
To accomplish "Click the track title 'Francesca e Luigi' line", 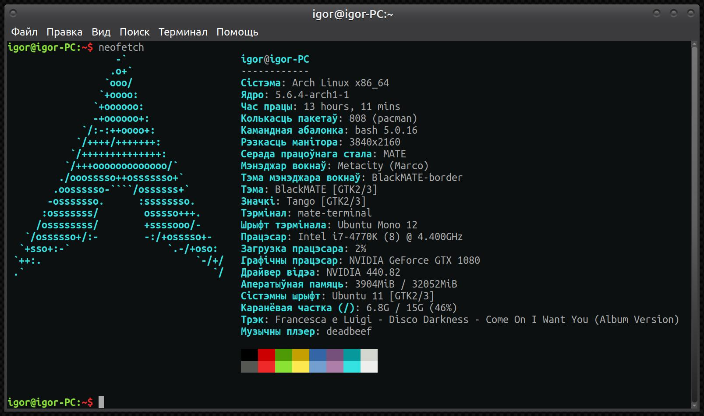I will tap(477, 320).
